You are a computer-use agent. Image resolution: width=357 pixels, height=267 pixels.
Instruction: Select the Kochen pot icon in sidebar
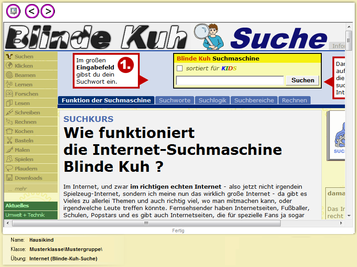9,131
